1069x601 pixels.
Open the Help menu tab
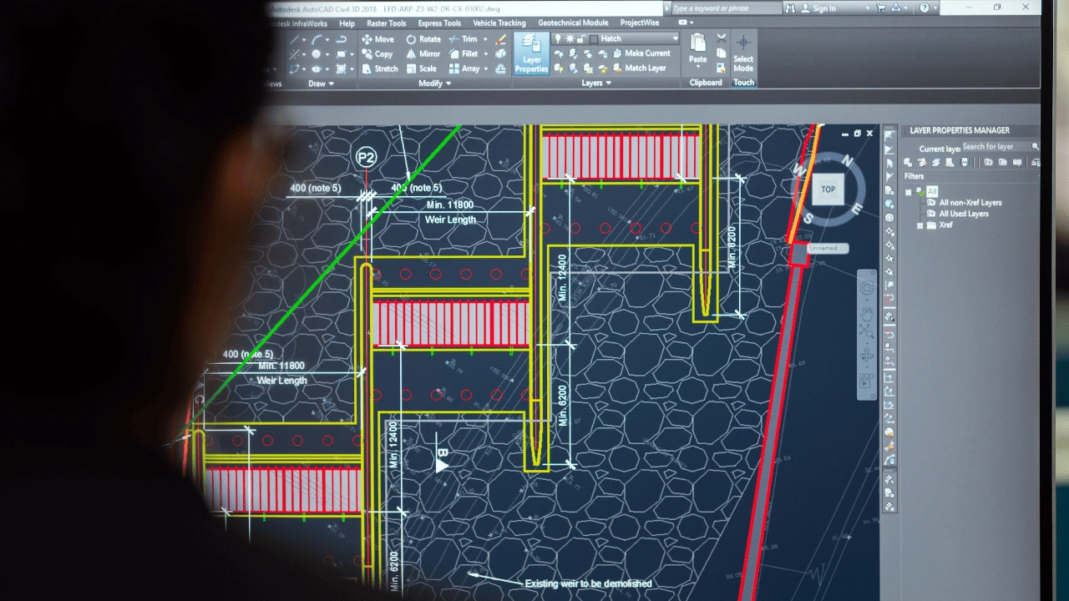pos(347,23)
